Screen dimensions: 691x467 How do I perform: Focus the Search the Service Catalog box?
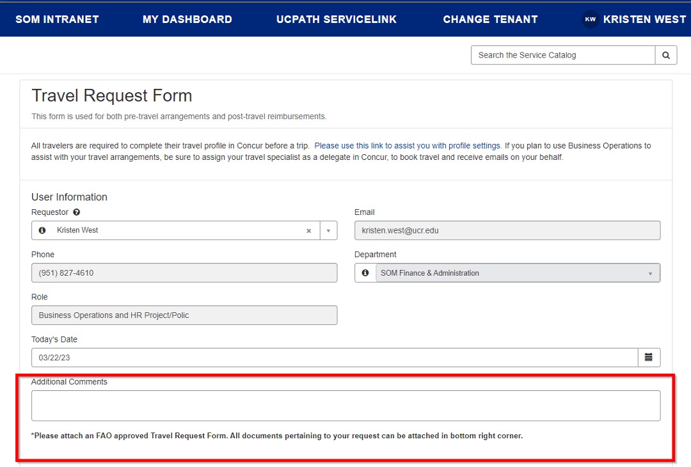(563, 55)
